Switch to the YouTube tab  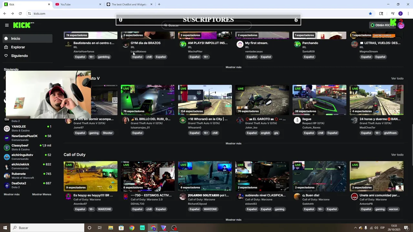click(78, 5)
